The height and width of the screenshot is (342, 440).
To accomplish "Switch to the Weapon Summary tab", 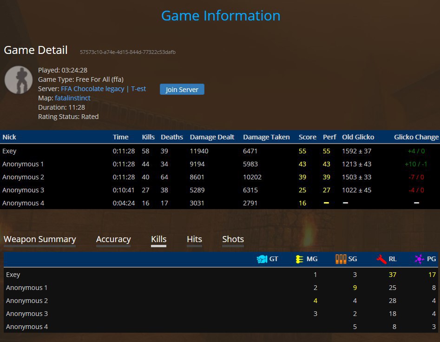I will pos(40,239).
